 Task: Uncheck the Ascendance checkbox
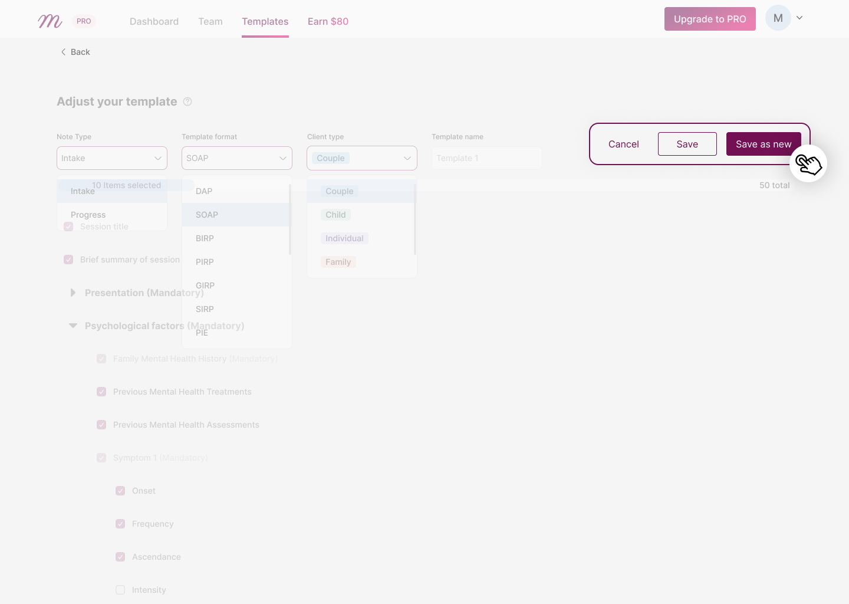click(x=120, y=557)
